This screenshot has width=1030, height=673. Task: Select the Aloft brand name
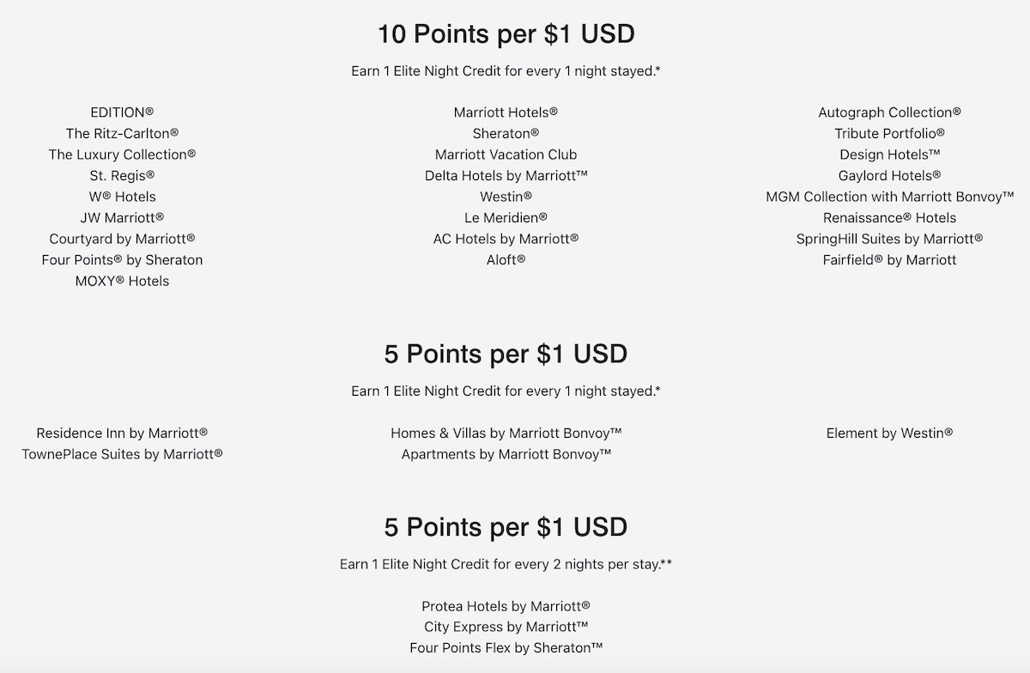tap(506, 259)
